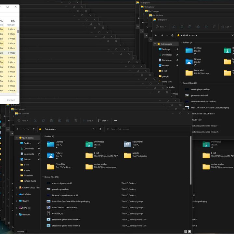Click Copy icon in front File Explorer toolbar

44,121
